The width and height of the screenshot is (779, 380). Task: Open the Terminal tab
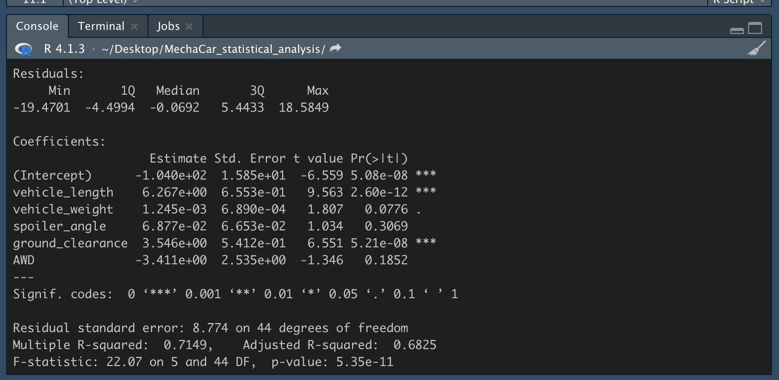pyautogui.click(x=101, y=26)
